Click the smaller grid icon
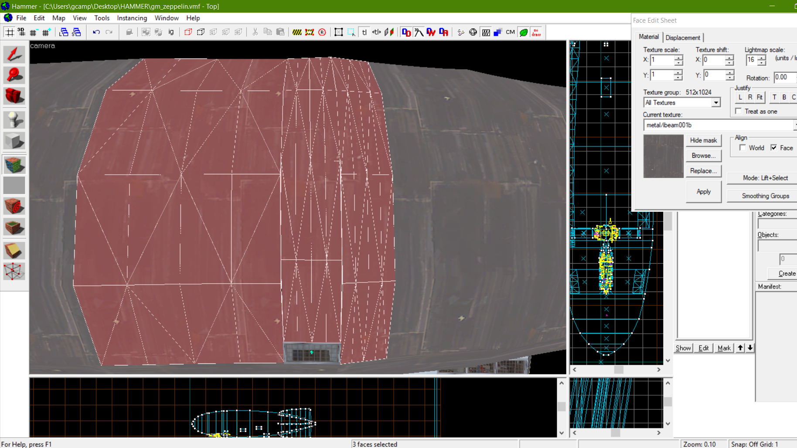 tap(34, 32)
